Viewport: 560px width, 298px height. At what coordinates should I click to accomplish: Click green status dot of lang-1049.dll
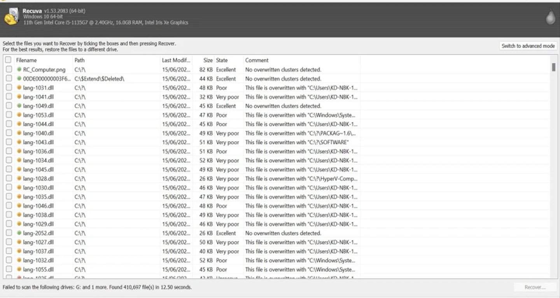pos(19,106)
